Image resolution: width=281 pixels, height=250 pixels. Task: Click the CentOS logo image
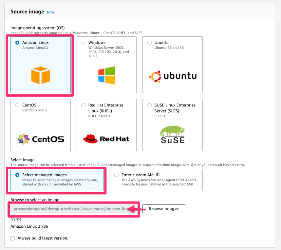(41, 139)
